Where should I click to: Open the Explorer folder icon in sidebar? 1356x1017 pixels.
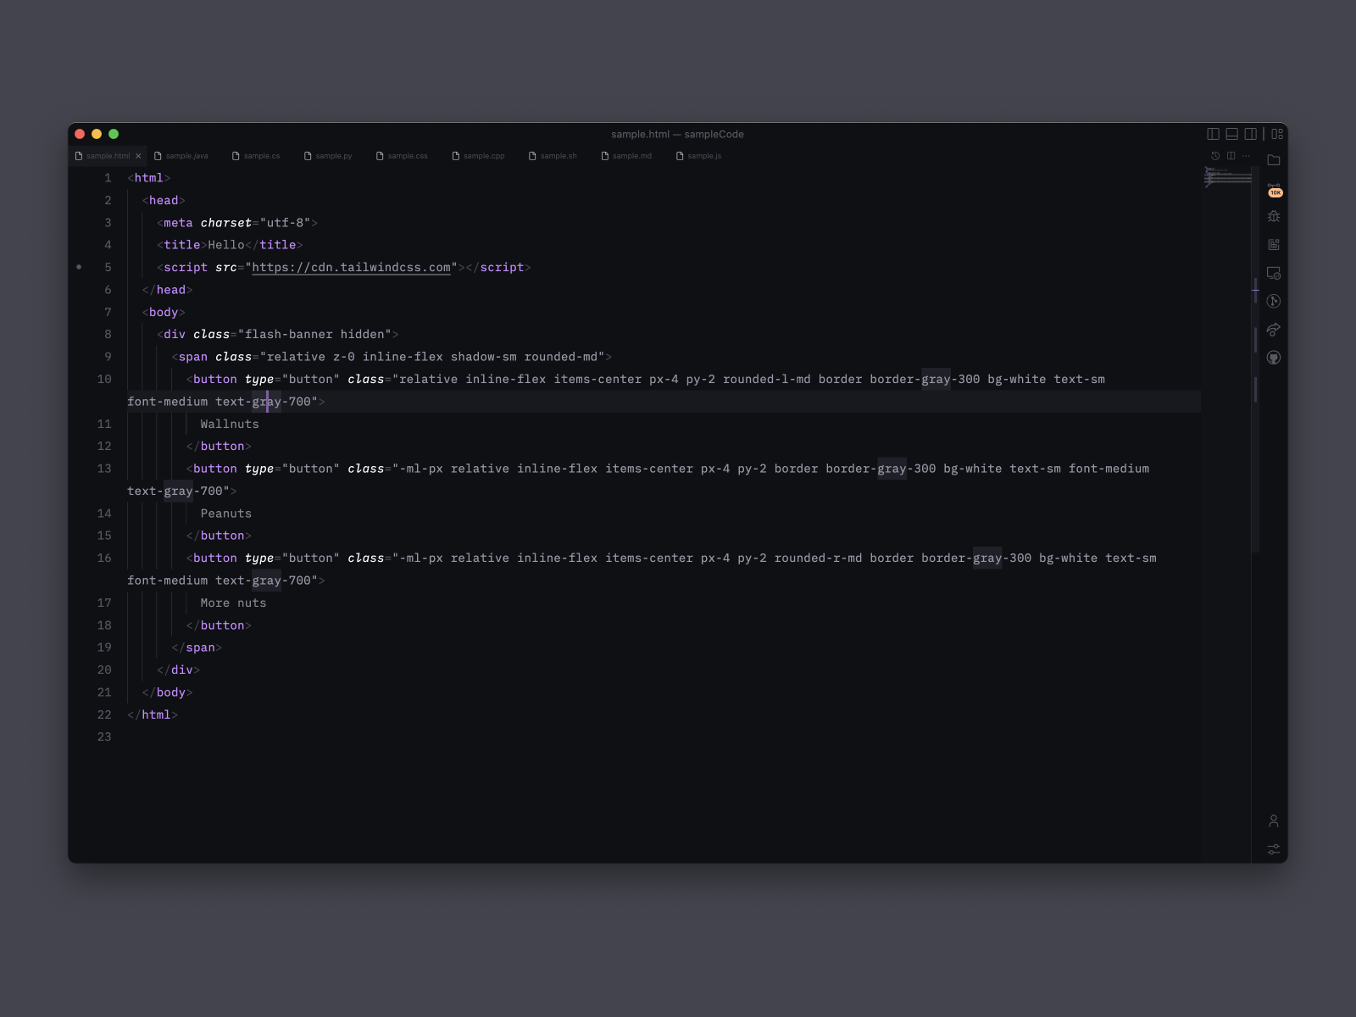click(x=1273, y=160)
